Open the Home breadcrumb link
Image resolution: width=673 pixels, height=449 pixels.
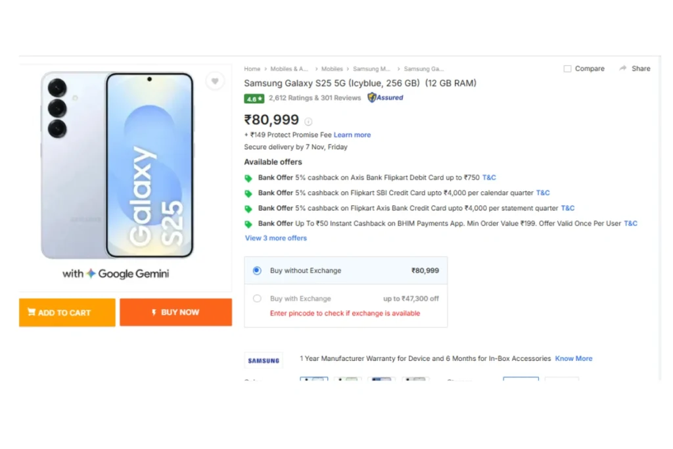point(252,69)
